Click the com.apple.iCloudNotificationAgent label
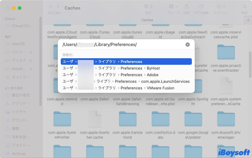The height and width of the screenshot is (158, 252). pyautogui.click(x=62, y=35)
